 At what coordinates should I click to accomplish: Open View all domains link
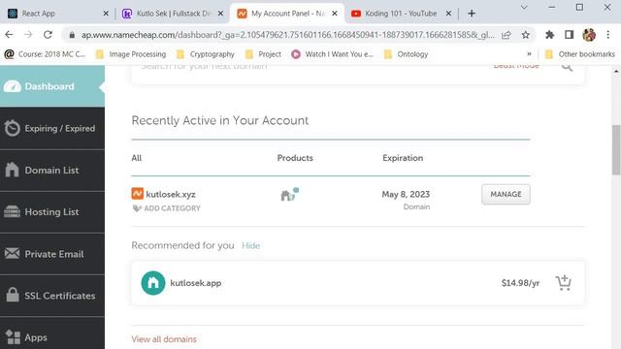point(164,339)
